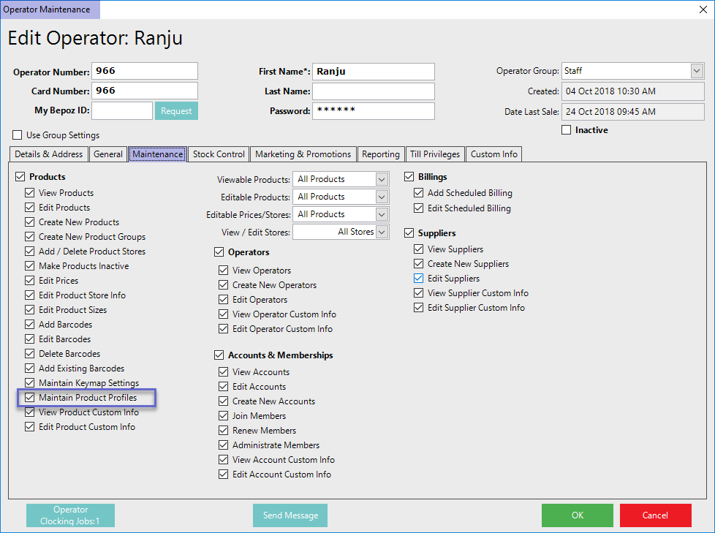Uncheck Create New Operators checkbox
Screen dimensions: 715x533
click(x=224, y=285)
